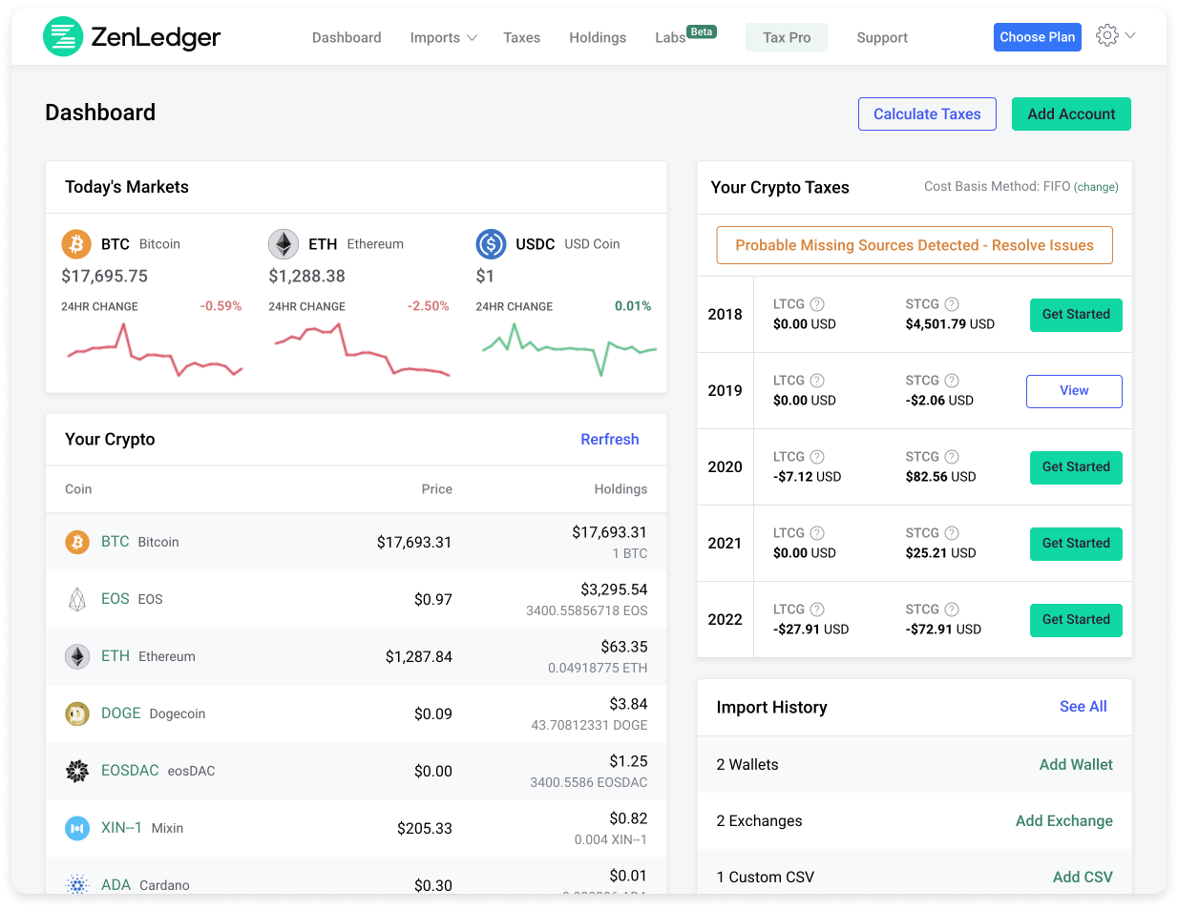The image size is (1178, 909).
Task: Click the STCG help icon for 2019
Action: coord(952,381)
